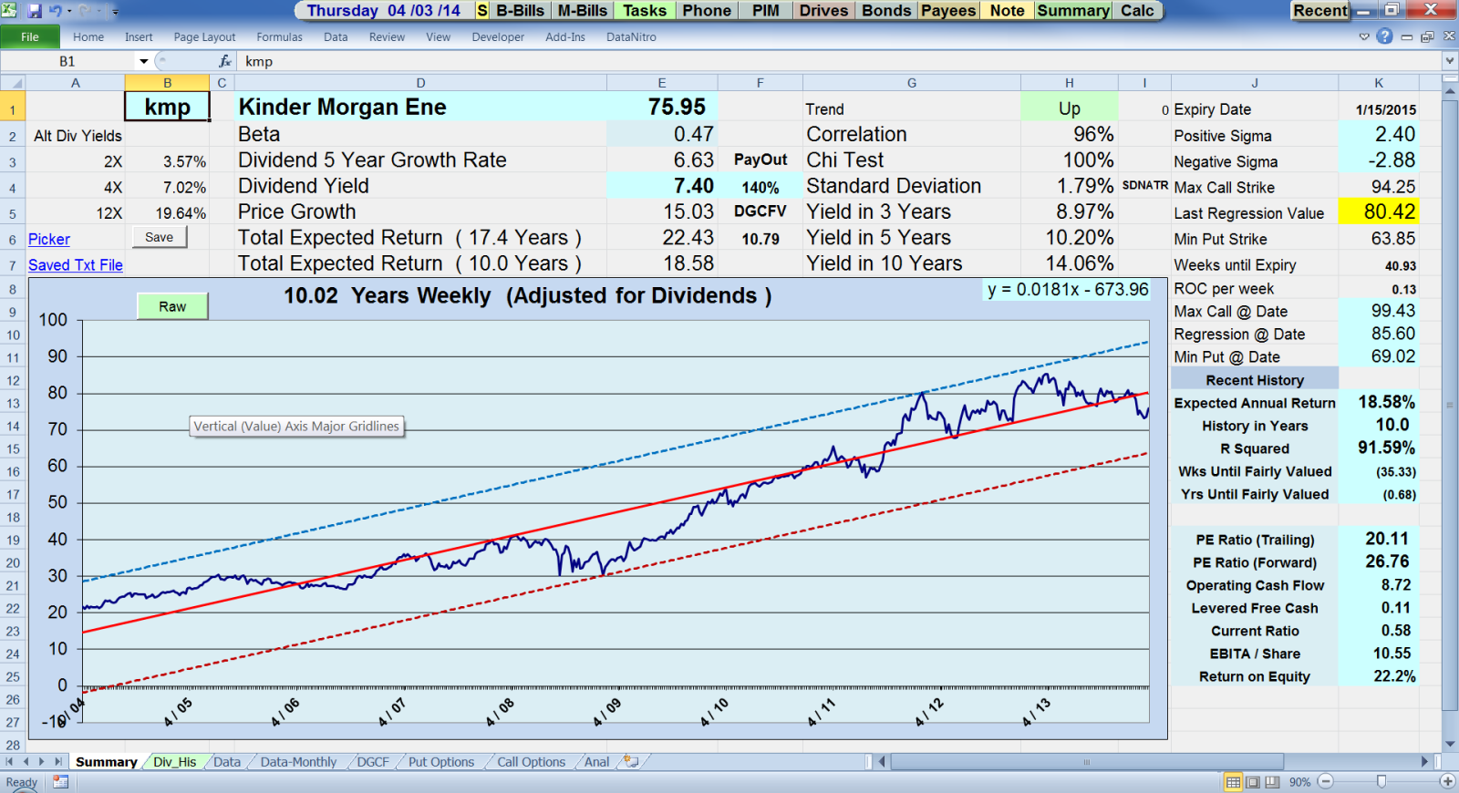Click the M-Bills macro button
This screenshot has height=793, width=1459.
pos(582,11)
